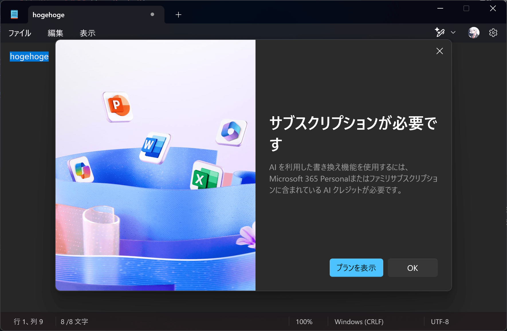The image size is (507, 331).
Task: Open the settings gear icon
Action: [493, 33]
